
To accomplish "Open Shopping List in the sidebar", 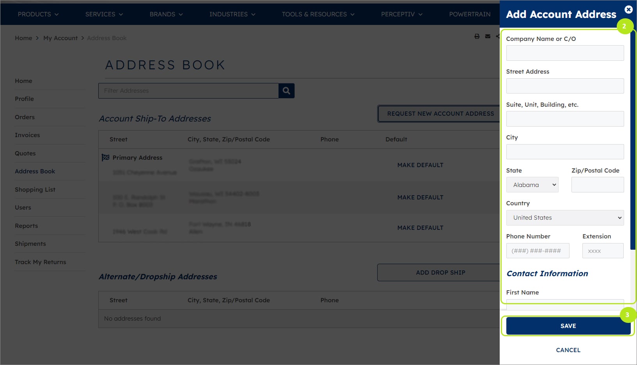I will pos(35,190).
